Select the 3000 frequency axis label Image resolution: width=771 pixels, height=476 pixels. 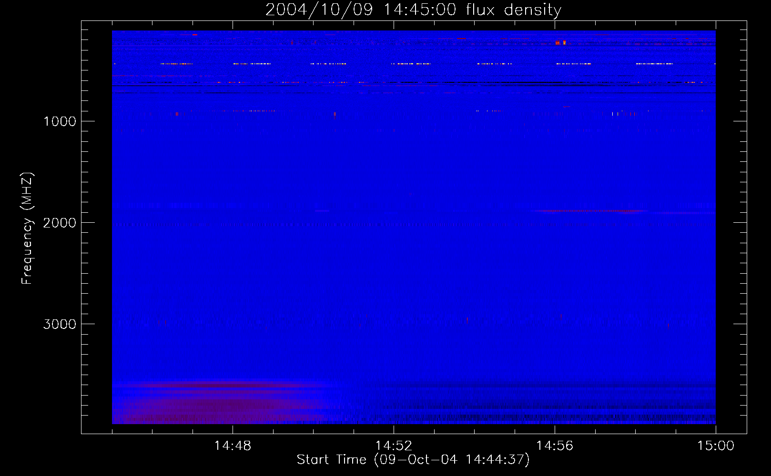click(60, 324)
